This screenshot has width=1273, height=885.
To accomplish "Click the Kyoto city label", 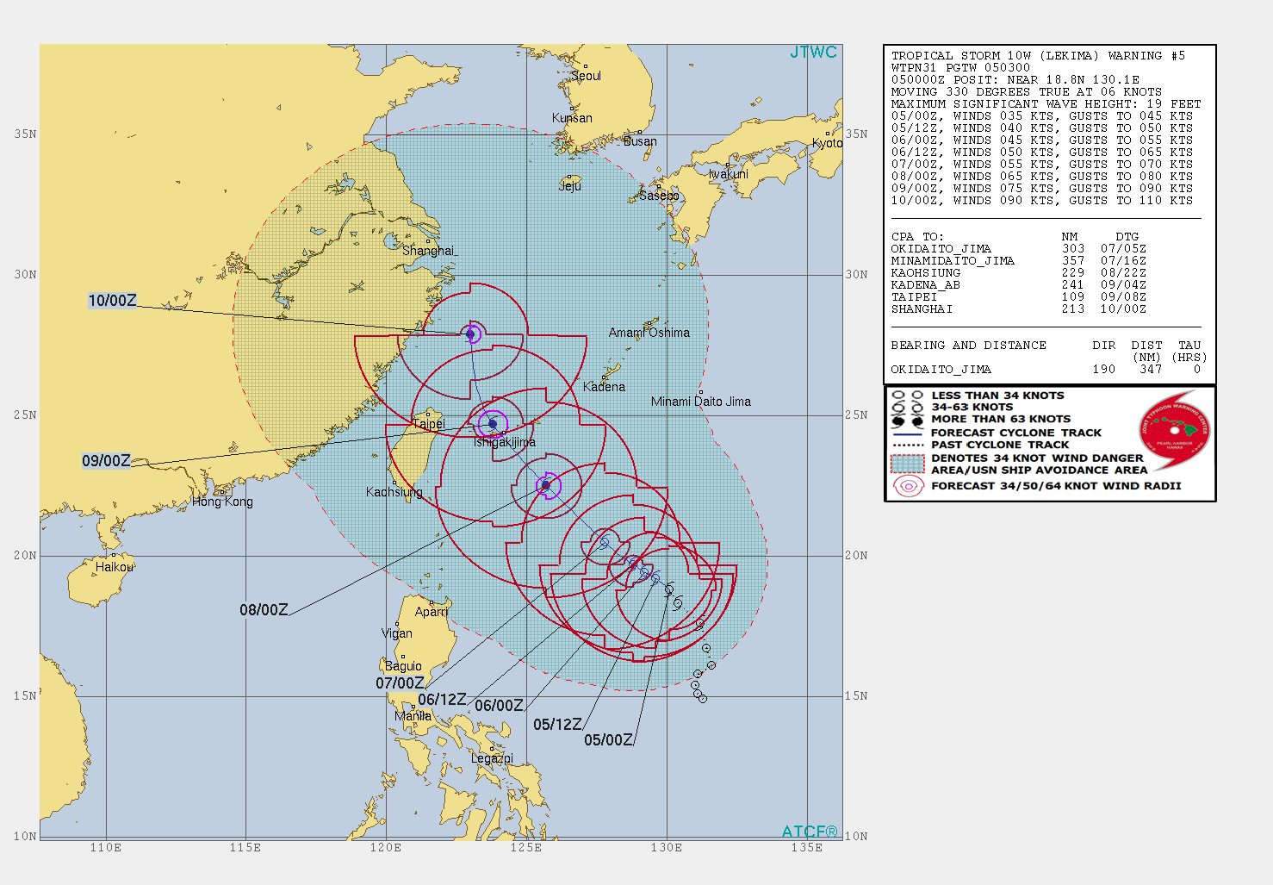I will tap(827, 143).
